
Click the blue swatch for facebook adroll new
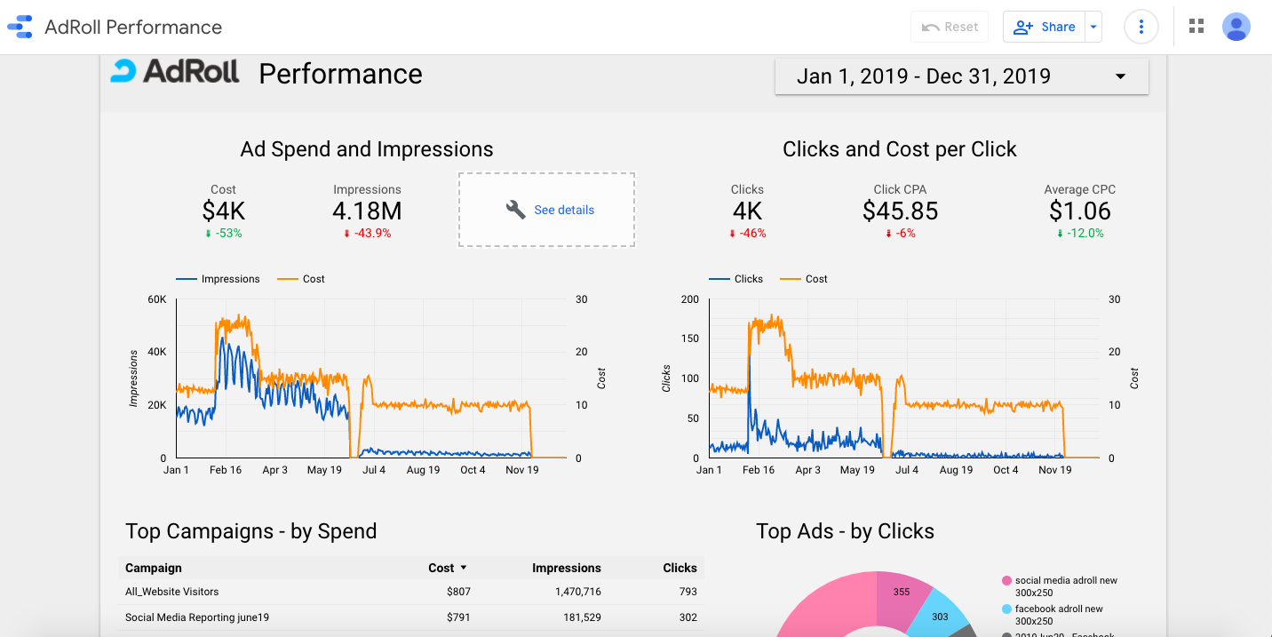[x=1006, y=609]
